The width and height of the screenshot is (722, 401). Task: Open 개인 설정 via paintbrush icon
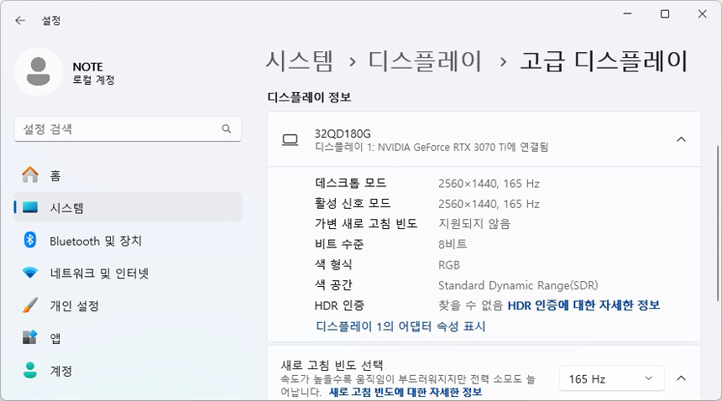pyautogui.click(x=30, y=305)
